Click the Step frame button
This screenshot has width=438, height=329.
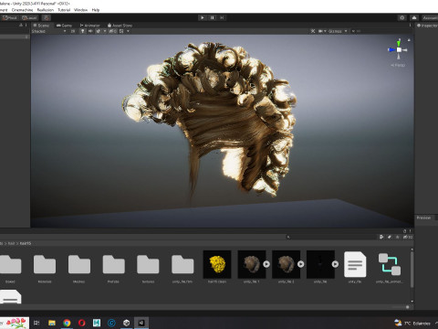(x=222, y=17)
